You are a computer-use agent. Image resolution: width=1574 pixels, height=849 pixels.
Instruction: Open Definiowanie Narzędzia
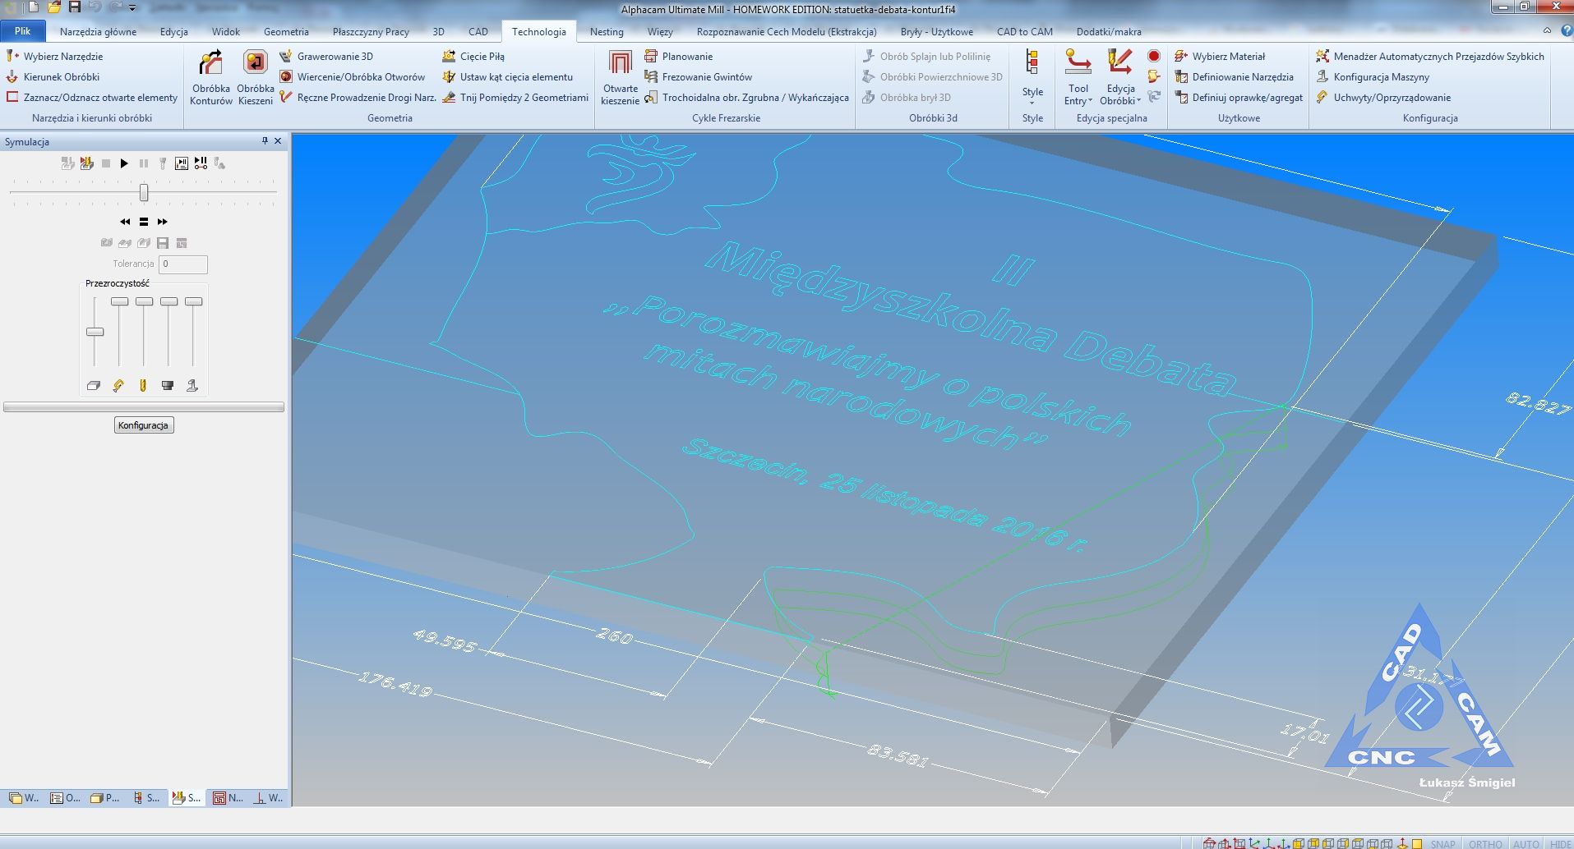[1234, 76]
